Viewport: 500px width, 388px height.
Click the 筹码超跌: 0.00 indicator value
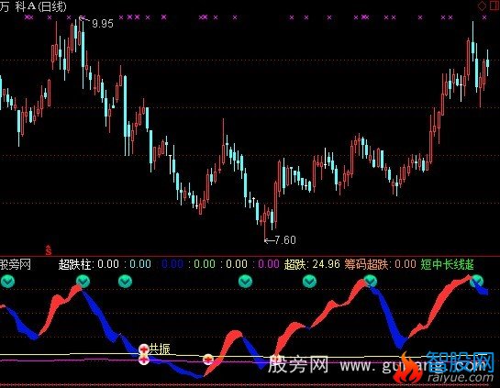[380, 264]
